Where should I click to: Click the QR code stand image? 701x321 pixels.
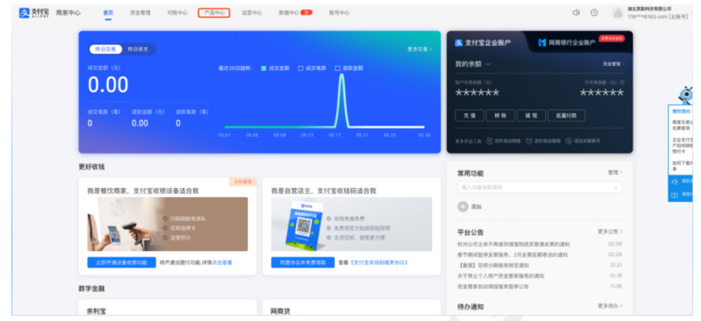pos(305,225)
